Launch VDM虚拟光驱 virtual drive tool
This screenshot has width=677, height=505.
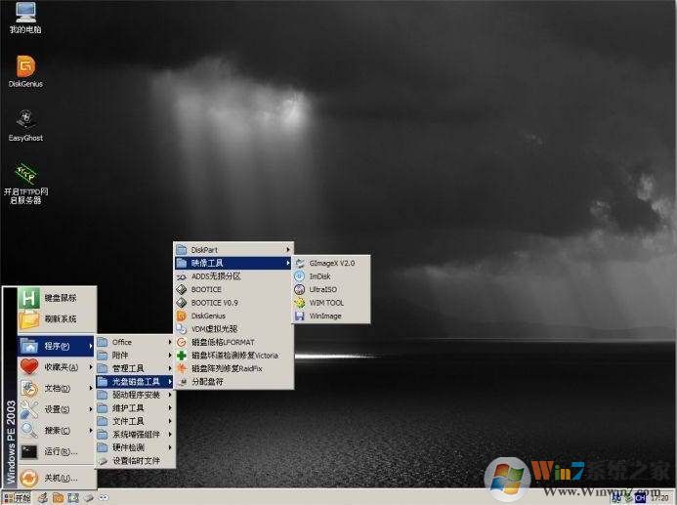(x=233, y=329)
